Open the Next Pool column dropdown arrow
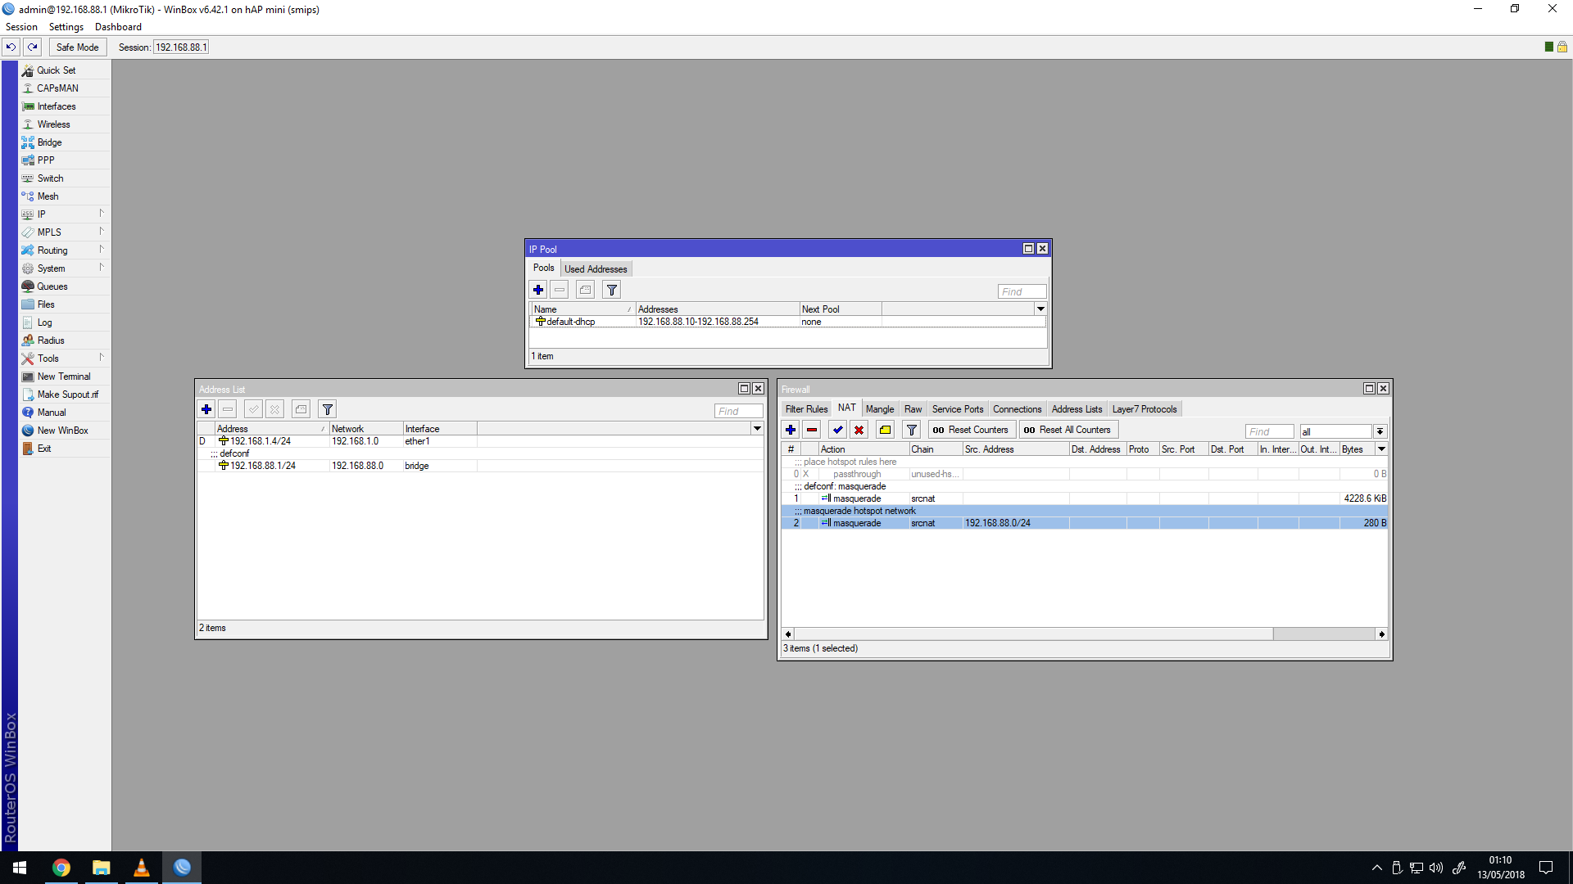1573x884 pixels. [1040, 309]
